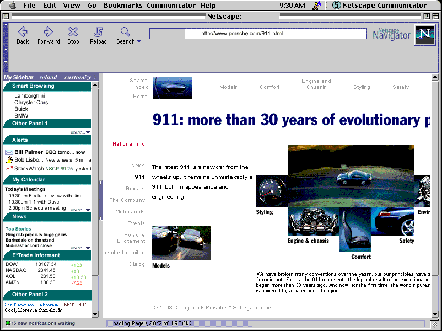Click the green notifications indicator in status bar
The height and width of the screenshot is (331, 442).
tap(8, 323)
